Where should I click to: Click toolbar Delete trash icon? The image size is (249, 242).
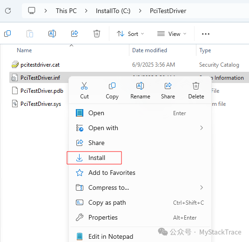pyautogui.click(x=97, y=34)
